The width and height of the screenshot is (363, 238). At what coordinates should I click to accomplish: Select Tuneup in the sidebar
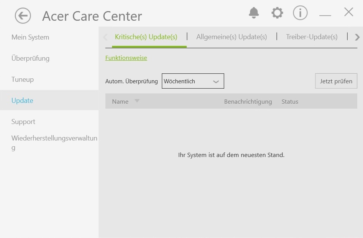[x=23, y=79]
